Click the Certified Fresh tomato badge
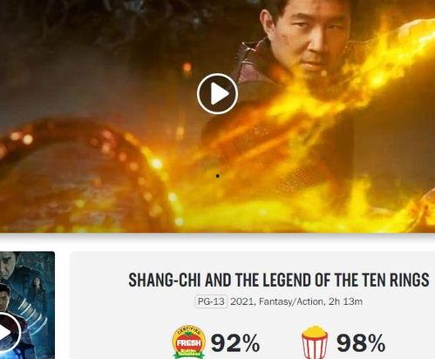This screenshot has width=435, height=359. [189, 342]
